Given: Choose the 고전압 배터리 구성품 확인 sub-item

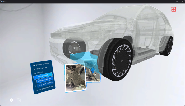Looking at the screenshot, I should click(46, 85).
